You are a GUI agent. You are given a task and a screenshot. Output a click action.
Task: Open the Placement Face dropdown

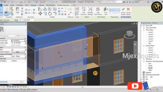pyautogui.click(x=114, y=10)
